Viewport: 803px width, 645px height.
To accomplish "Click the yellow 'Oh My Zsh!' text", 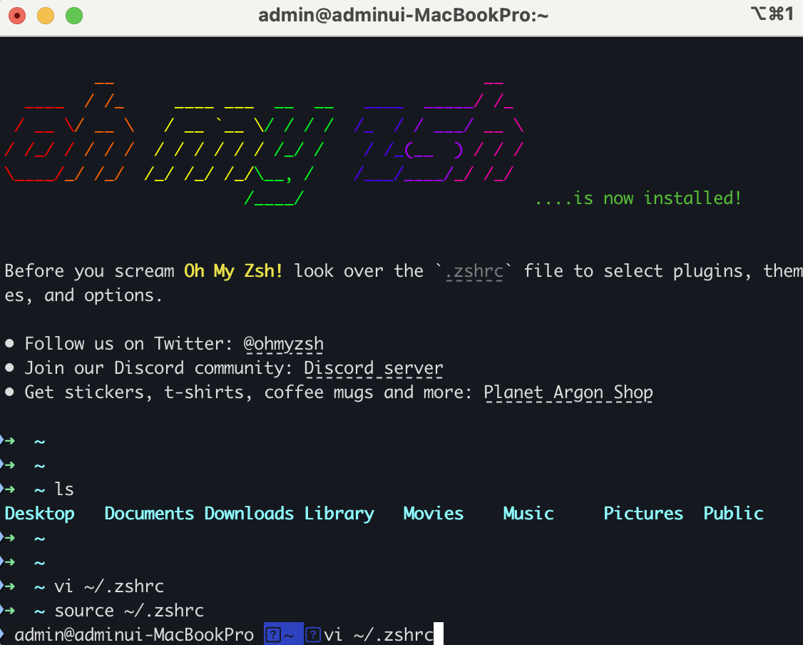I will (x=233, y=271).
